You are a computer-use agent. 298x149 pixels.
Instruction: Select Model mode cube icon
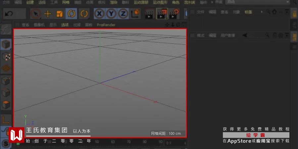click(6, 44)
